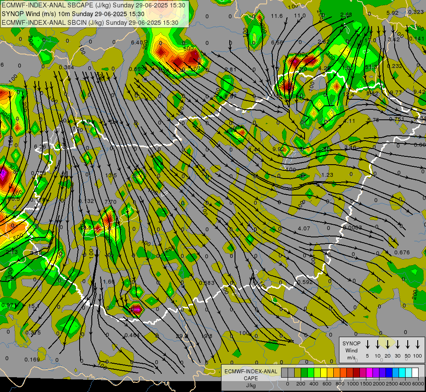This screenshot has height=392, width=426.
Task: Click the '3.46' value on the map
Action: 350,148
